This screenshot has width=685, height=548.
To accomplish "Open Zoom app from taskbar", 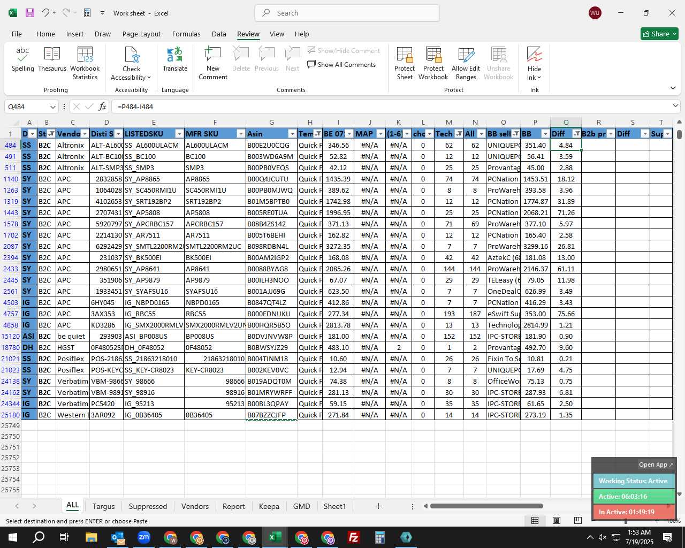I will point(143,537).
